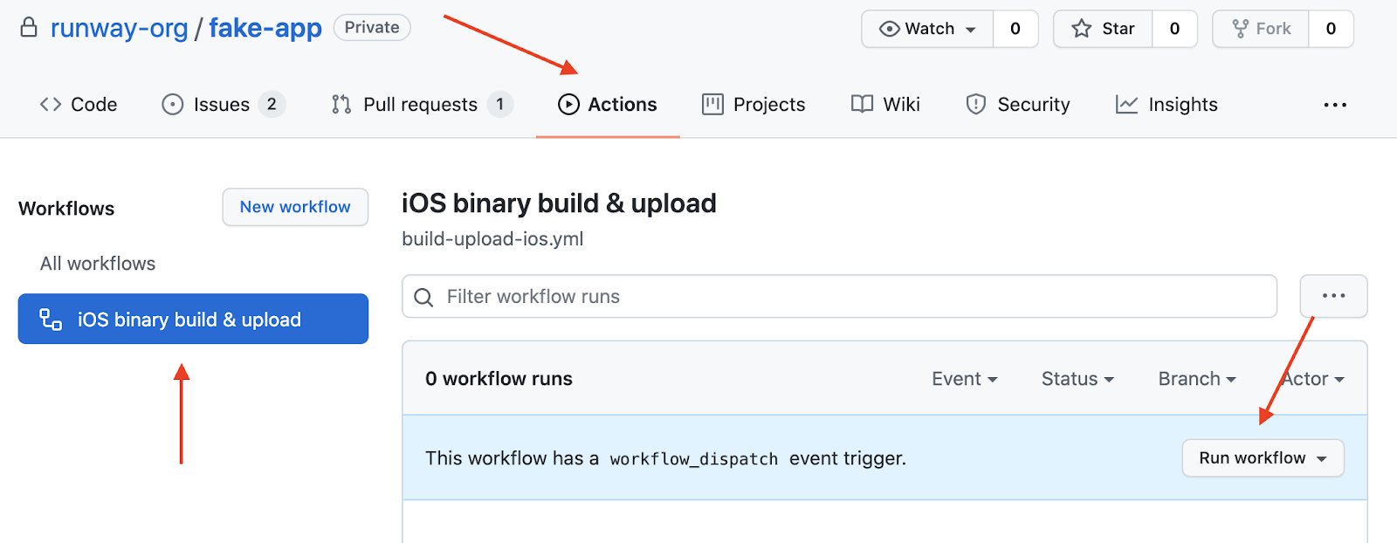Screen dimensions: 1397x543
Task: Click the Projects board icon
Action: click(x=712, y=105)
